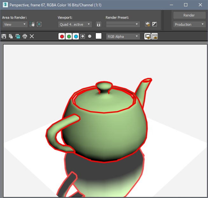208x198 pixels.
Task: Open the RGB Alpha channel dropdown
Action: (123, 37)
